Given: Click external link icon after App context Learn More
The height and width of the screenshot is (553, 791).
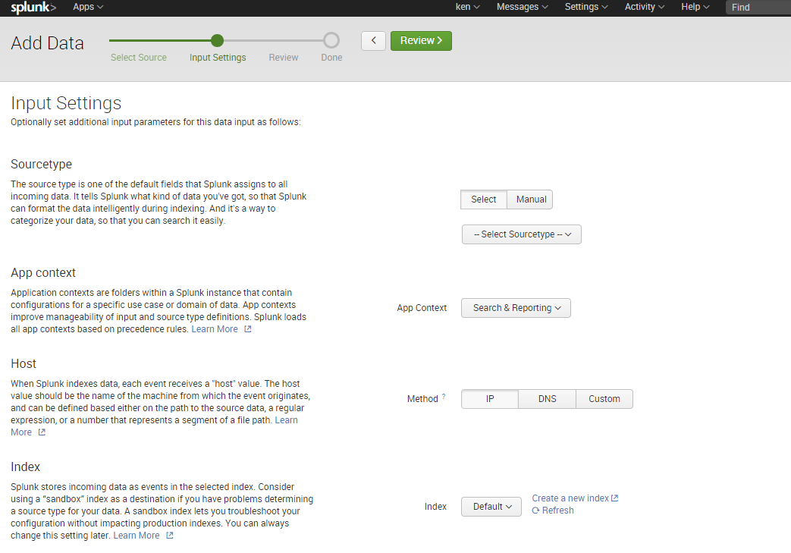Looking at the screenshot, I should click(248, 329).
